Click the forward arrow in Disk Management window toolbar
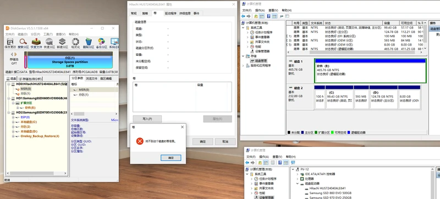This screenshot has height=199, width=440. [249, 16]
